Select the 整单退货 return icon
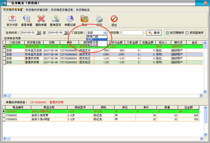The height and width of the screenshot is (143, 210). click(56, 19)
